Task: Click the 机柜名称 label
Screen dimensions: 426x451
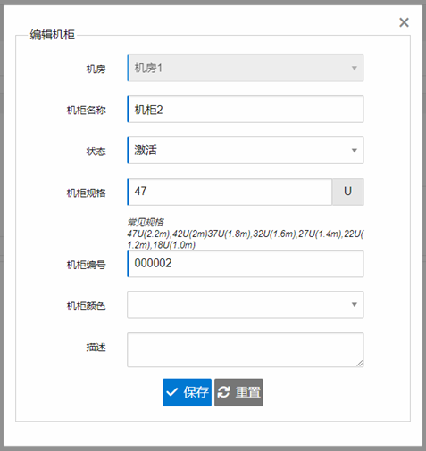Action: coord(86,111)
